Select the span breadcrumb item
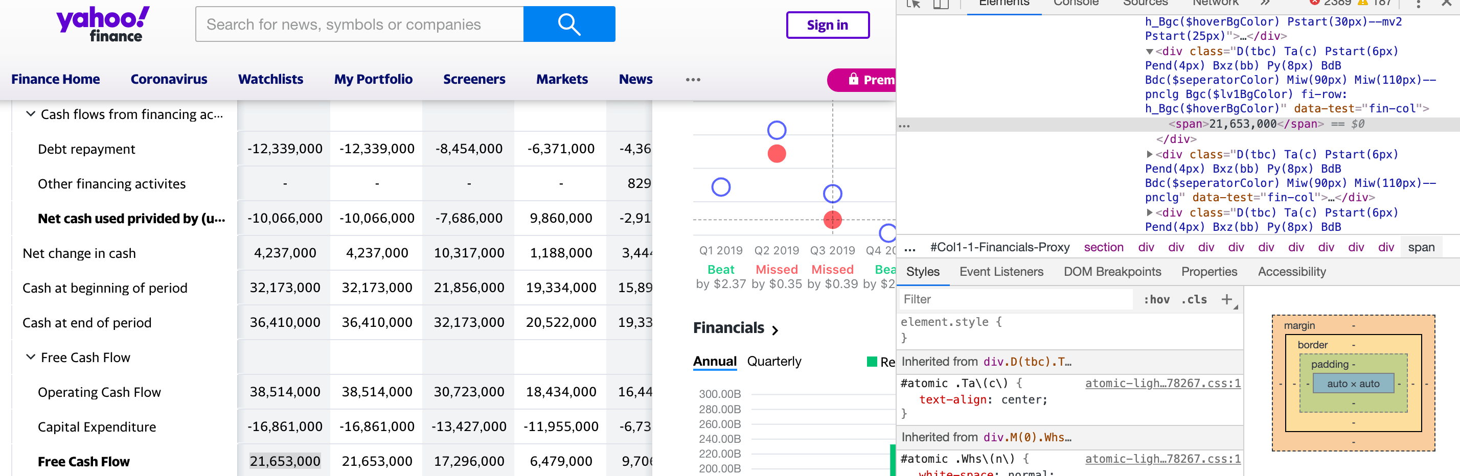Viewport: 1460px width, 476px height. point(1421,248)
